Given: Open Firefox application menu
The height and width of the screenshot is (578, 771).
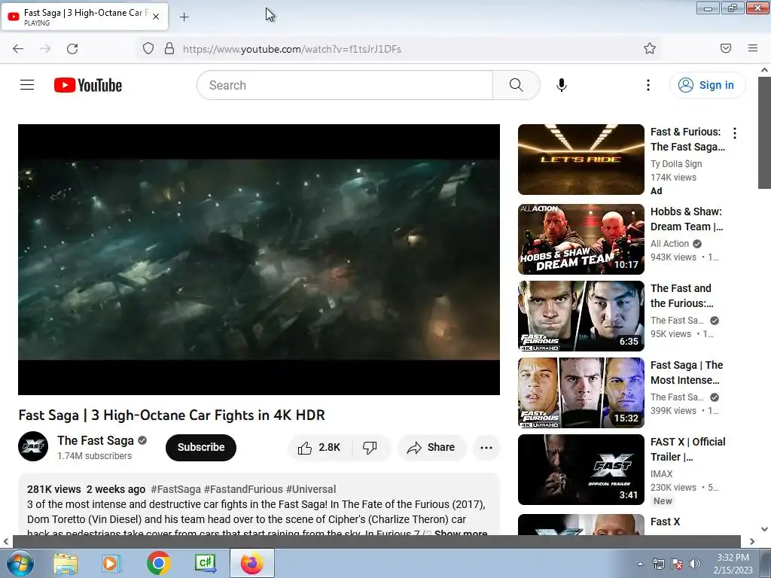Looking at the screenshot, I should [753, 48].
